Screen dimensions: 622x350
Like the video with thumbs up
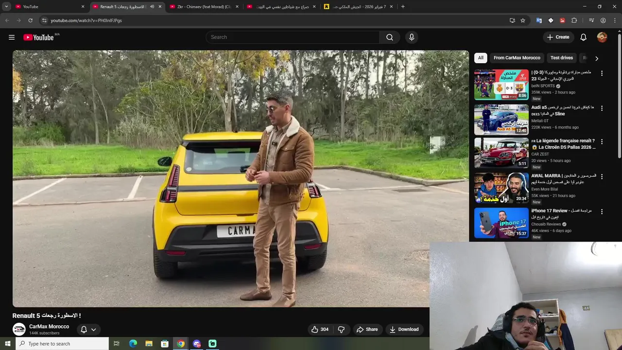click(x=320, y=330)
